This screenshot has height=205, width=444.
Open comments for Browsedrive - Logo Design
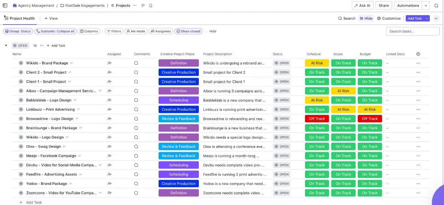(136, 119)
